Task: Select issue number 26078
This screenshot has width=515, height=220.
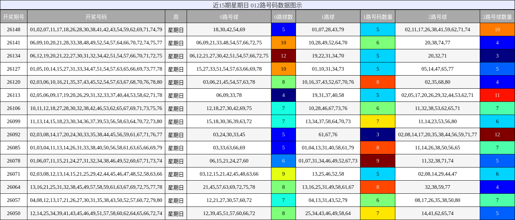Action: coord(14,161)
